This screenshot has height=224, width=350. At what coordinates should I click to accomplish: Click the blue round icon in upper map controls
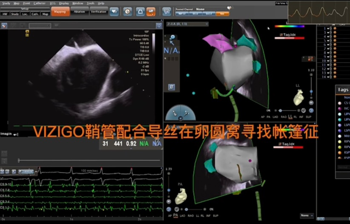coord(311,111)
